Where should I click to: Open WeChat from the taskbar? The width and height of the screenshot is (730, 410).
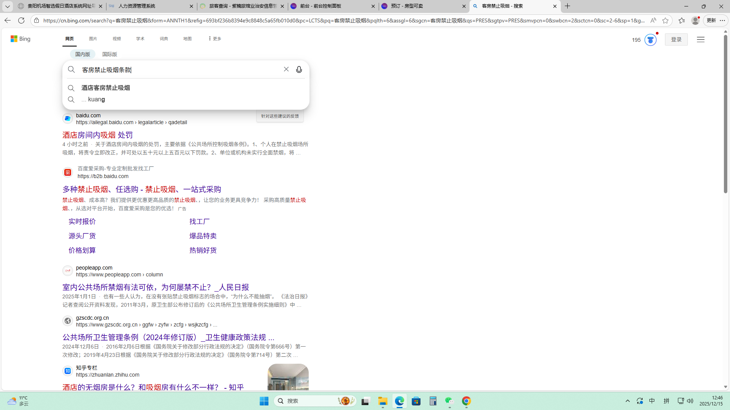[x=449, y=401]
